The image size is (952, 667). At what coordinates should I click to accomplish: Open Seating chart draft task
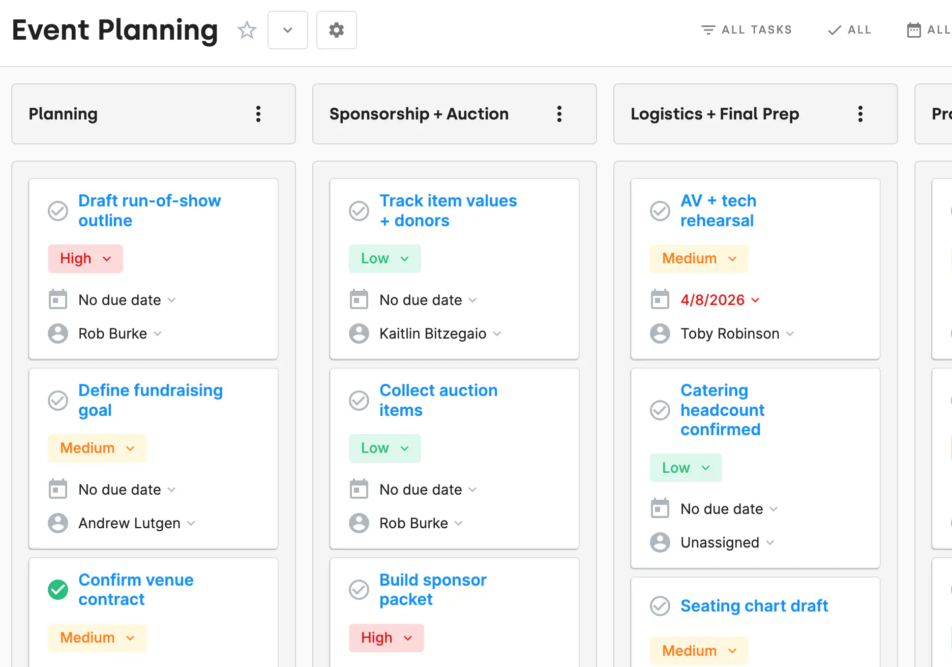754,606
